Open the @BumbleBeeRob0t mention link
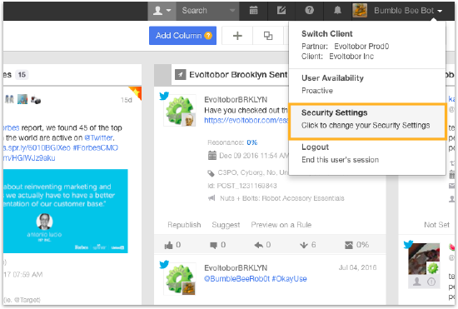This screenshot has height=309, width=458. (236, 279)
